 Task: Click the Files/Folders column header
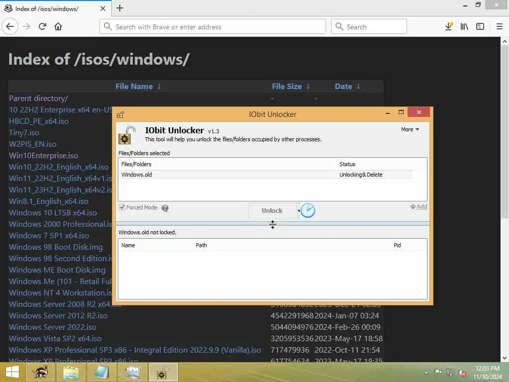click(x=136, y=164)
